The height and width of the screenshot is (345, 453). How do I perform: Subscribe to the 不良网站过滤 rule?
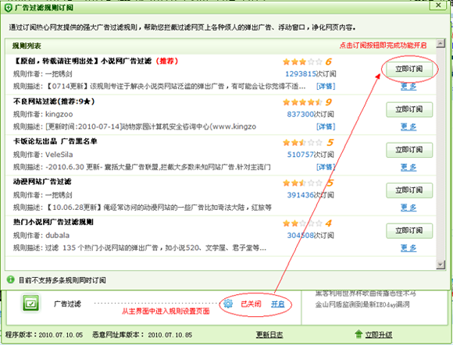pos(409,109)
